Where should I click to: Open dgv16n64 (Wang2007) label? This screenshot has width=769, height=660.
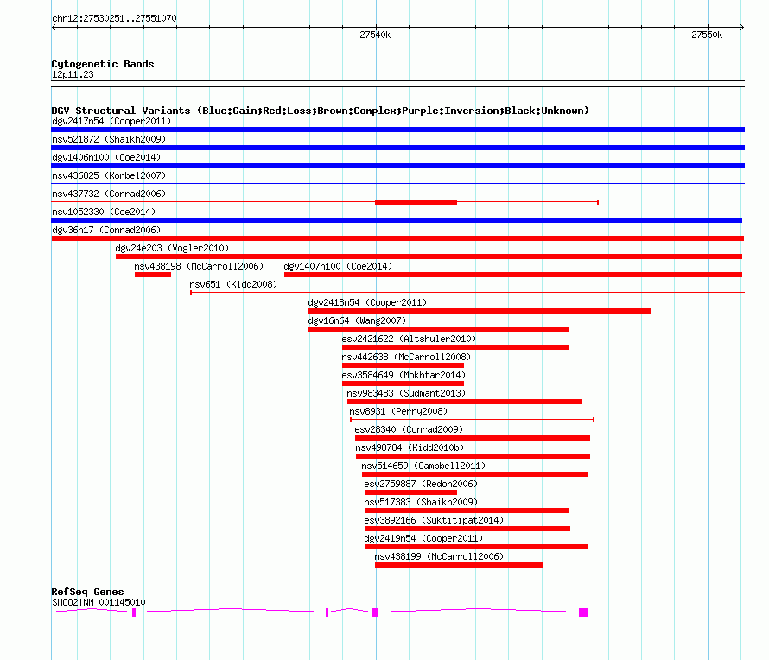point(357,320)
